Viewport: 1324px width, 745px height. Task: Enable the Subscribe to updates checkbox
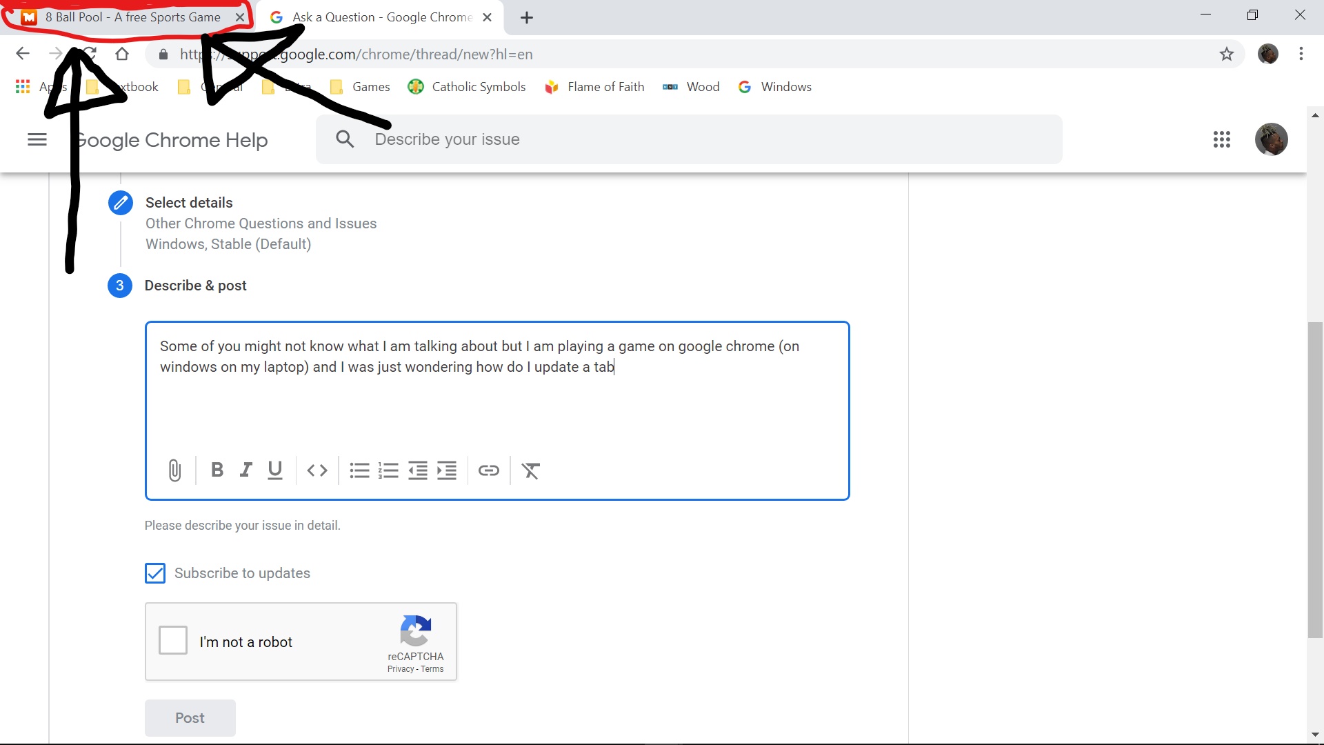[155, 573]
